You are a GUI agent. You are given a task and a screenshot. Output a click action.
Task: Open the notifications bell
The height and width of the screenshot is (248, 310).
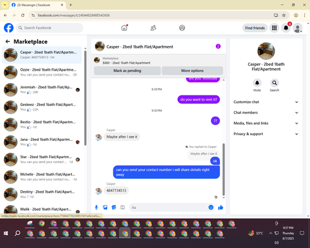click(286, 28)
